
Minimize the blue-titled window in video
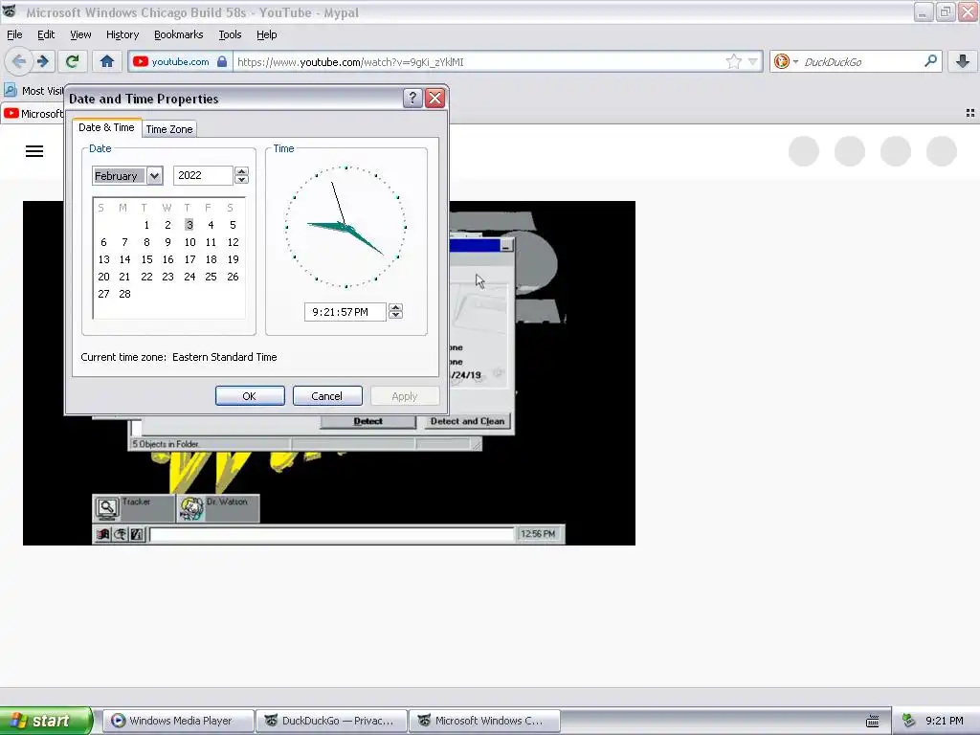pyautogui.click(x=507, y=246)
